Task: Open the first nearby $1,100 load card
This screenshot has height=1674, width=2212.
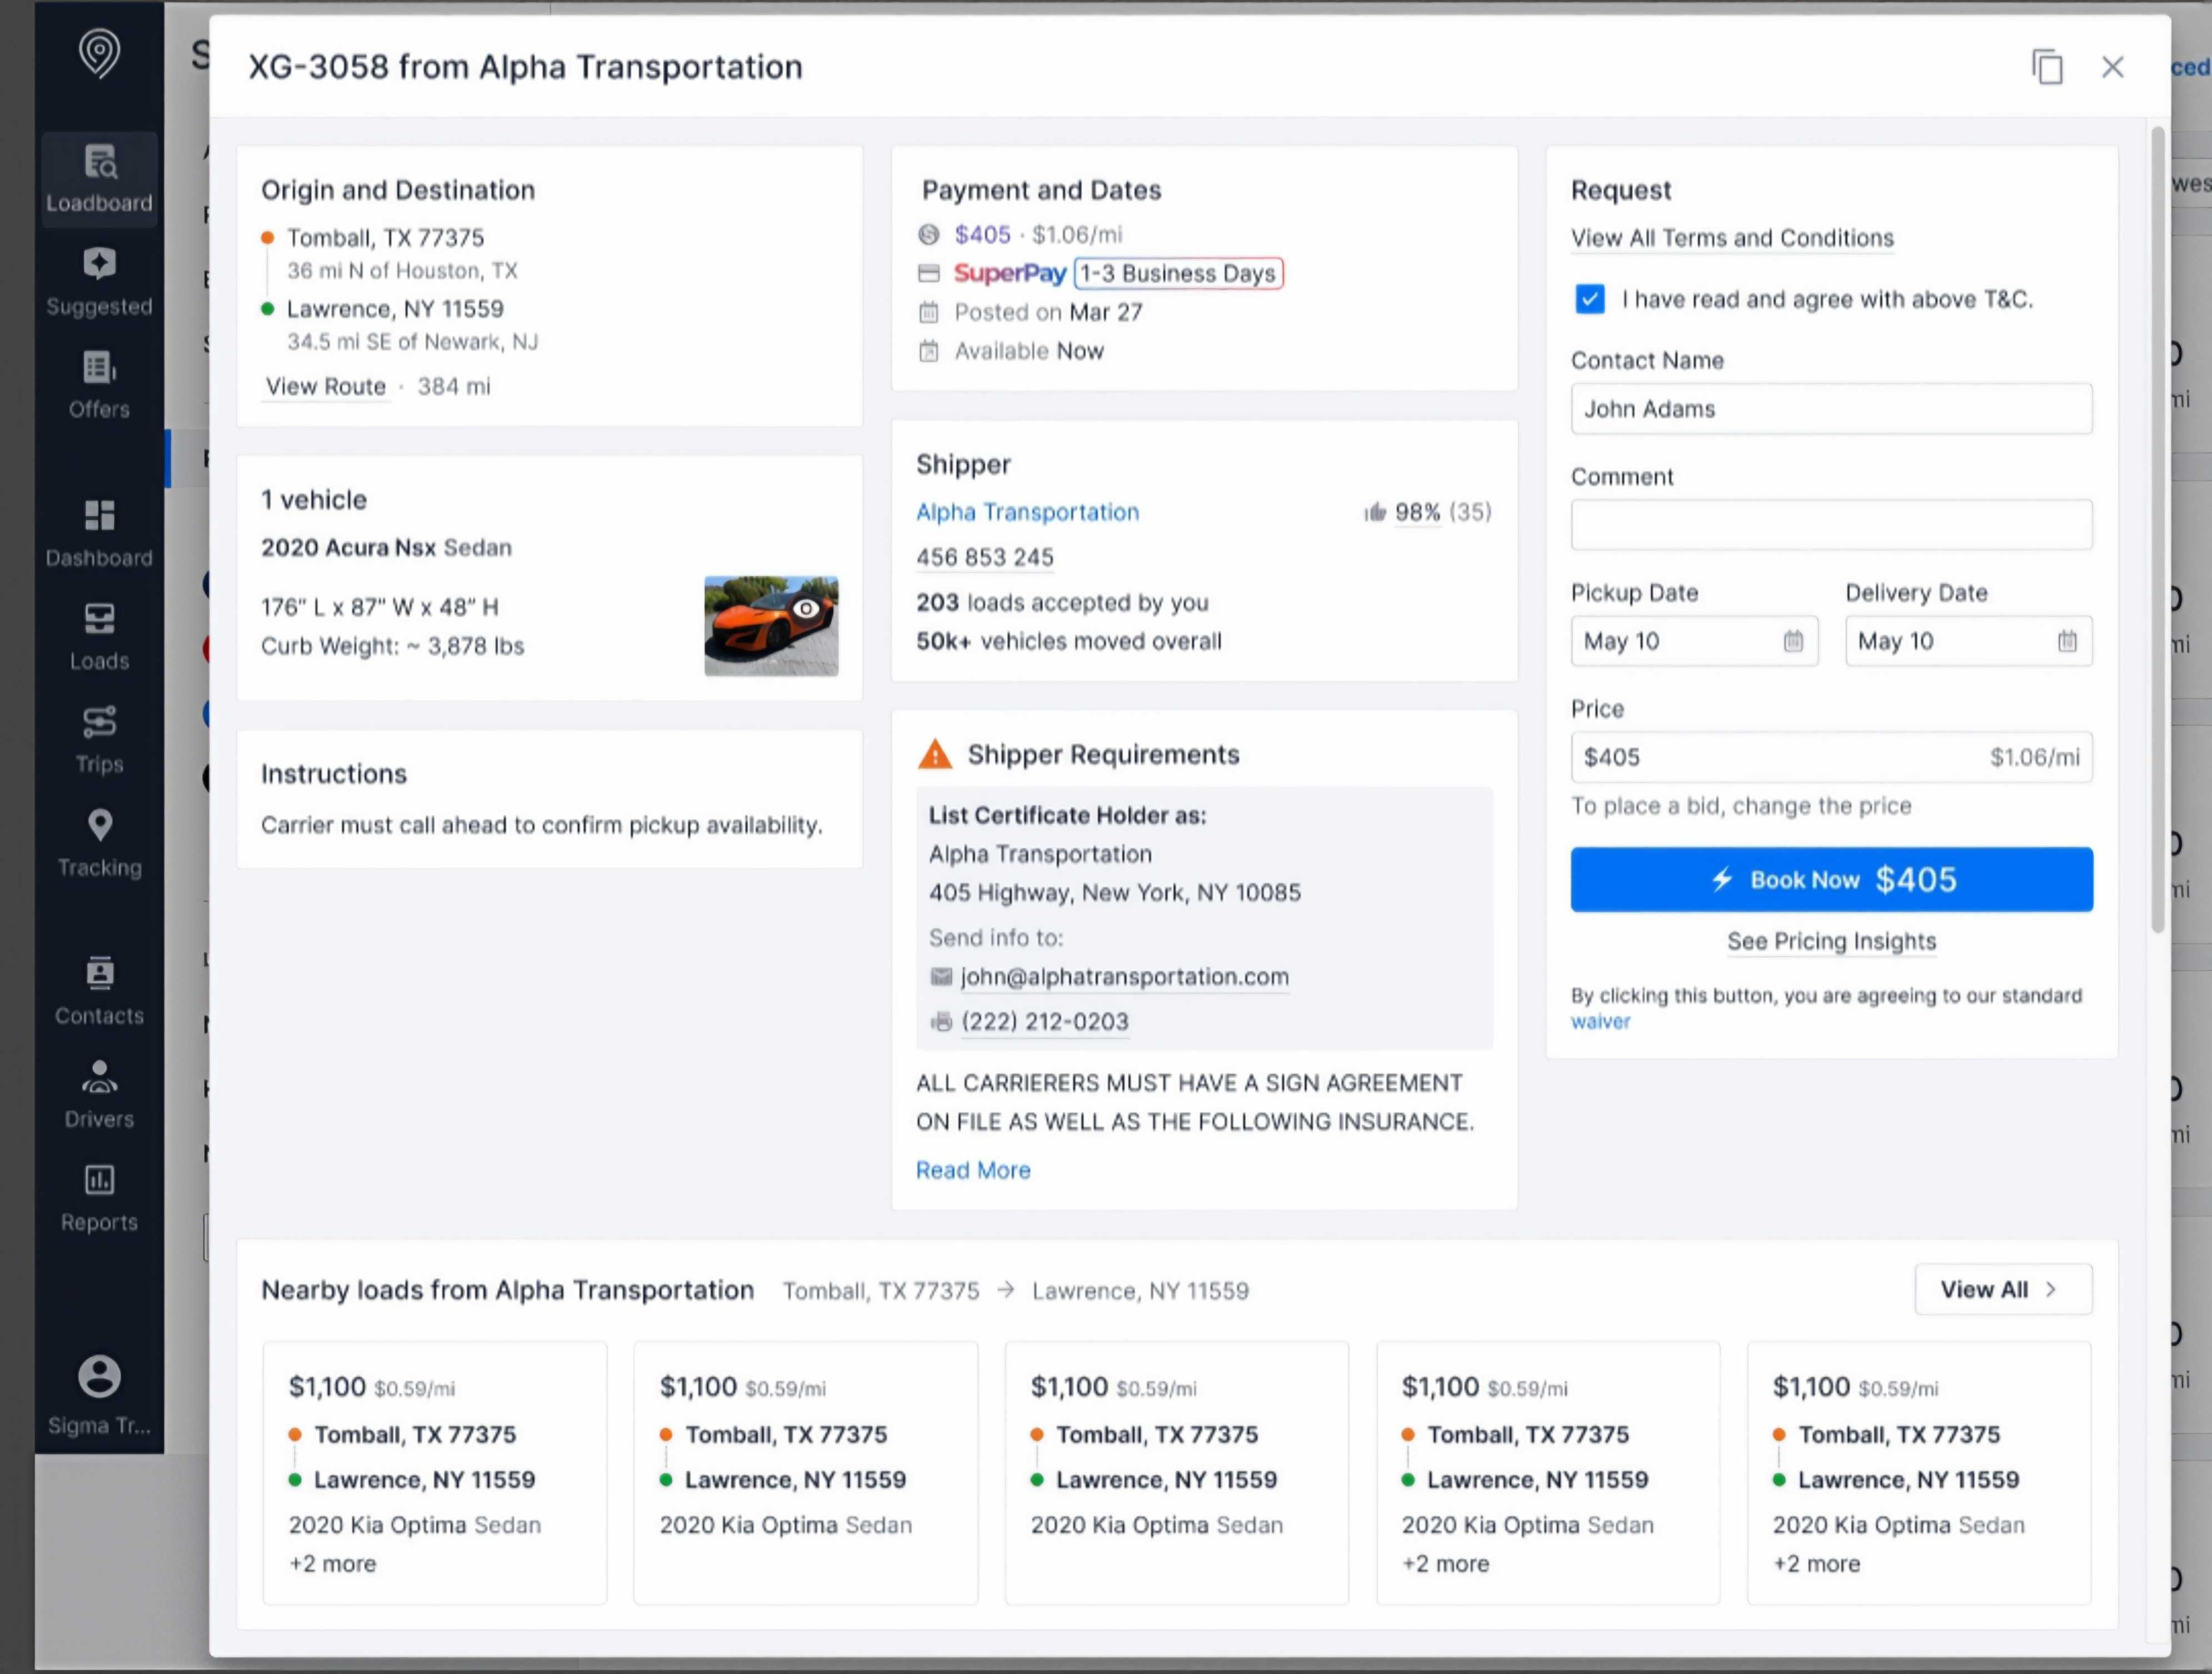Action: (435, 1473)
